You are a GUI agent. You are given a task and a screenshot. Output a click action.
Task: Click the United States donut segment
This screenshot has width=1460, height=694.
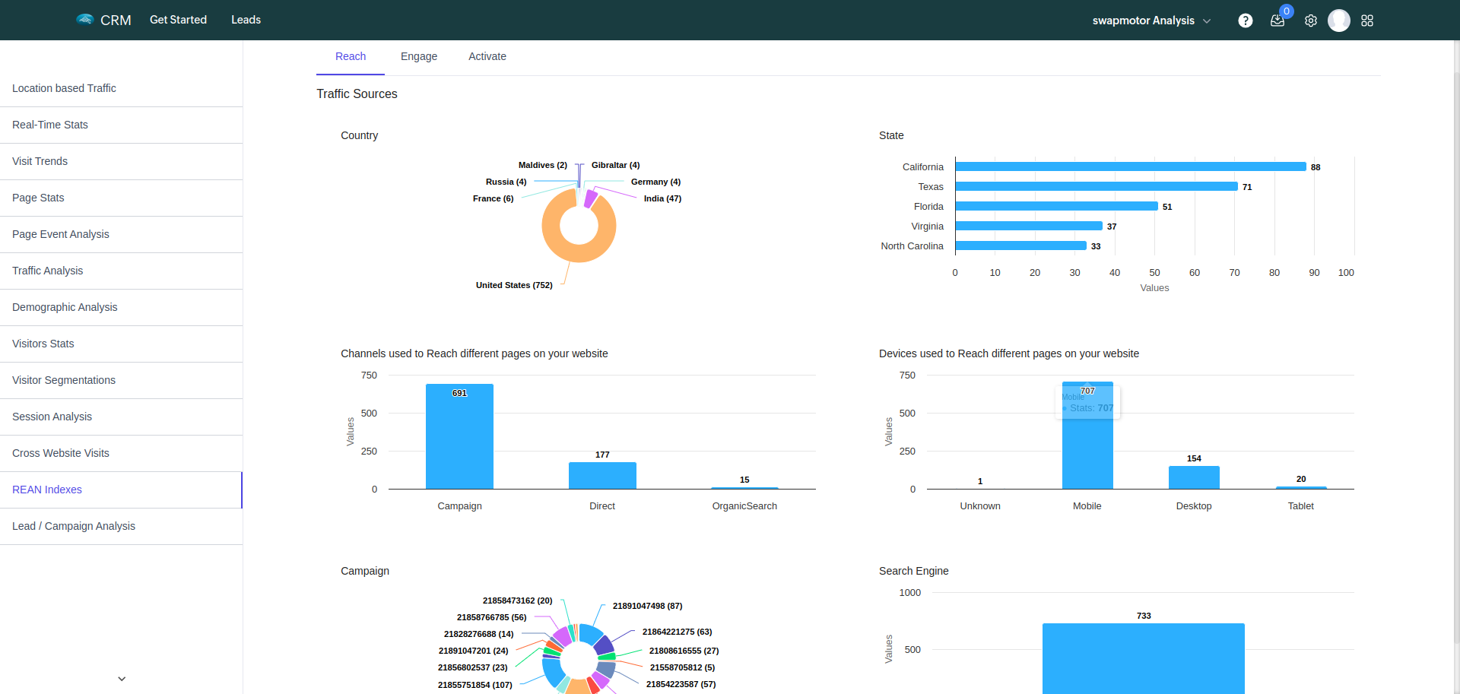pyautogui.click(x=579, y=254)
